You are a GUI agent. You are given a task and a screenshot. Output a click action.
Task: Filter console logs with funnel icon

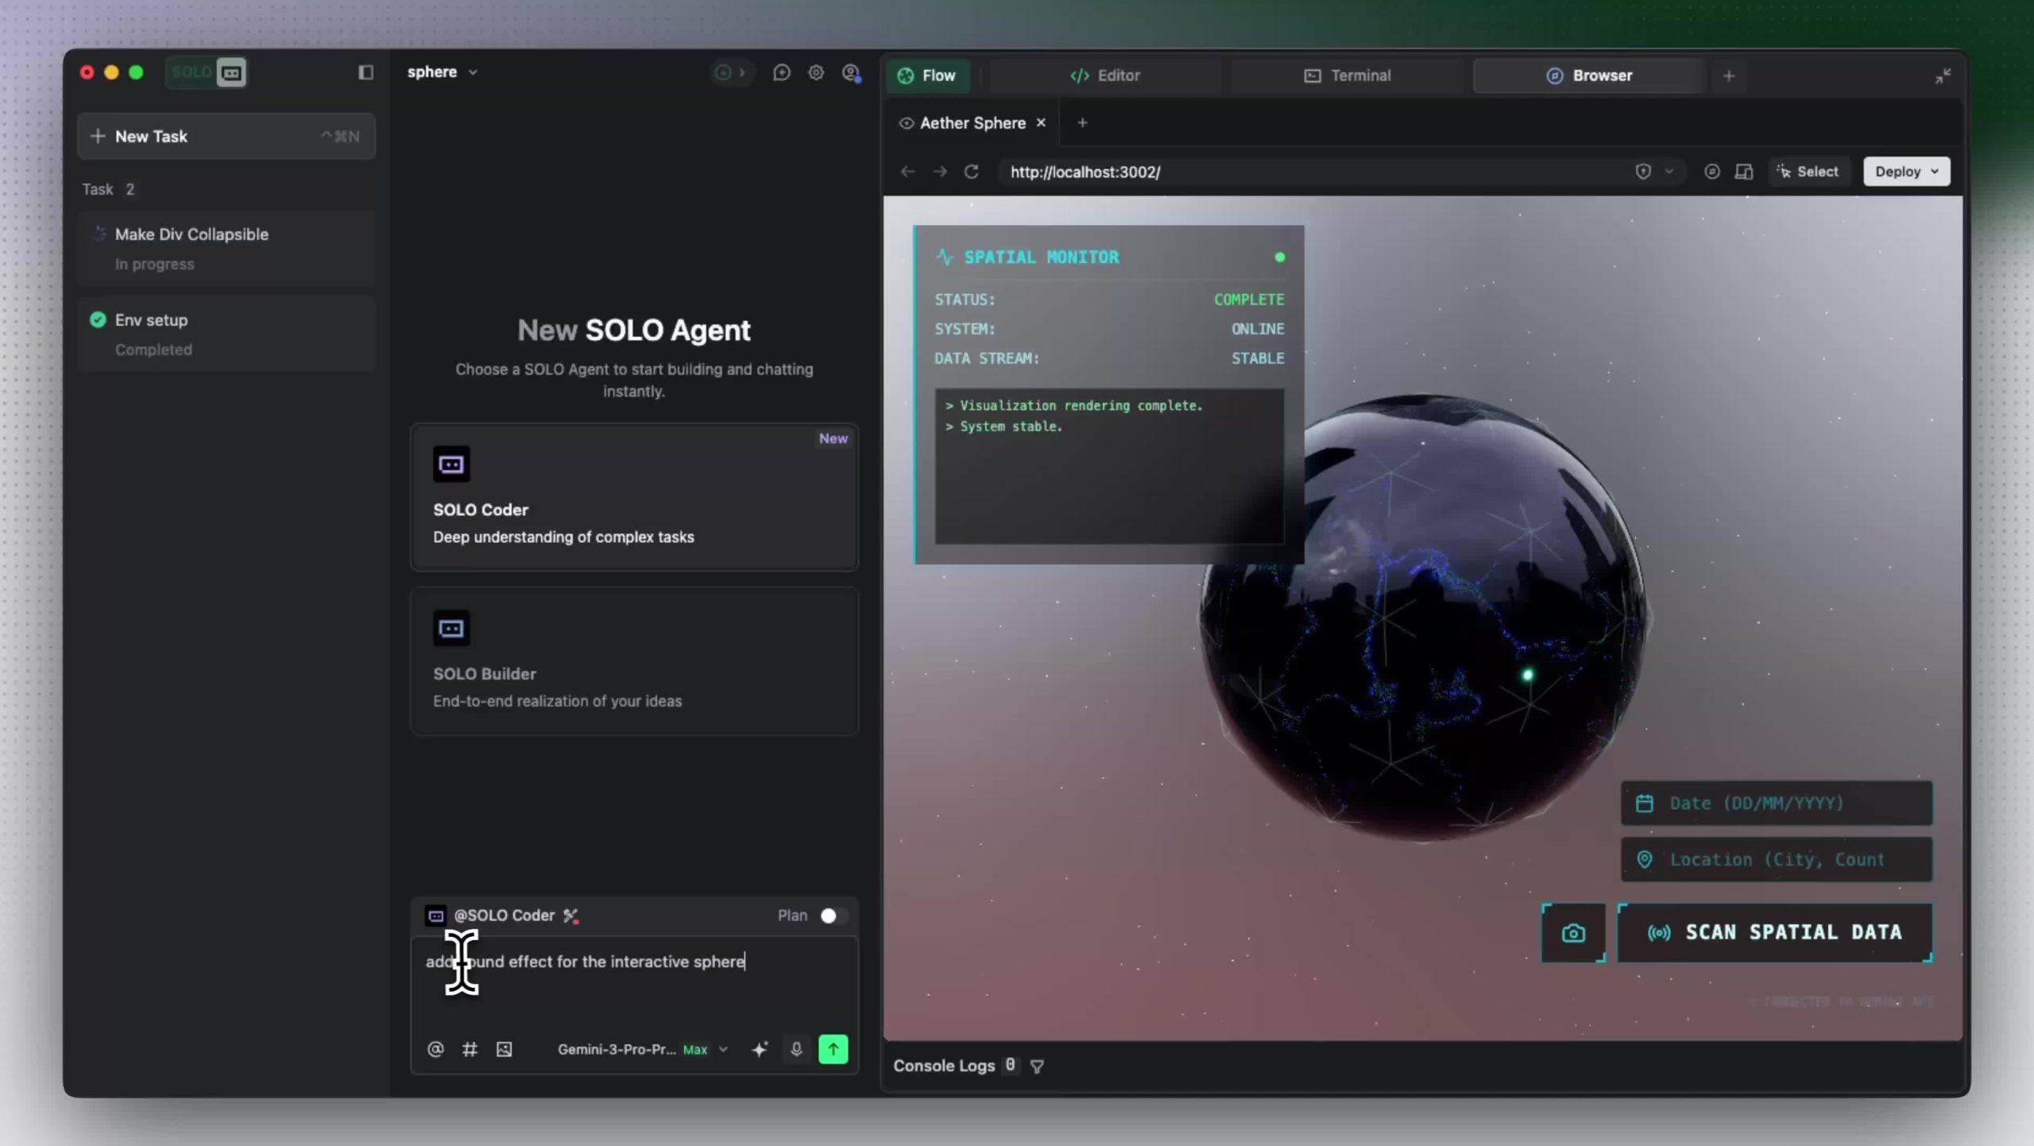pos(1037,1067)
